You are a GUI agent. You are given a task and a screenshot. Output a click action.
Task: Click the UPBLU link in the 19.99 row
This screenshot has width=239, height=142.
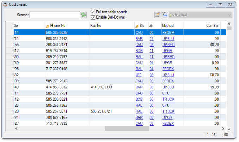[x=168, y=87]
